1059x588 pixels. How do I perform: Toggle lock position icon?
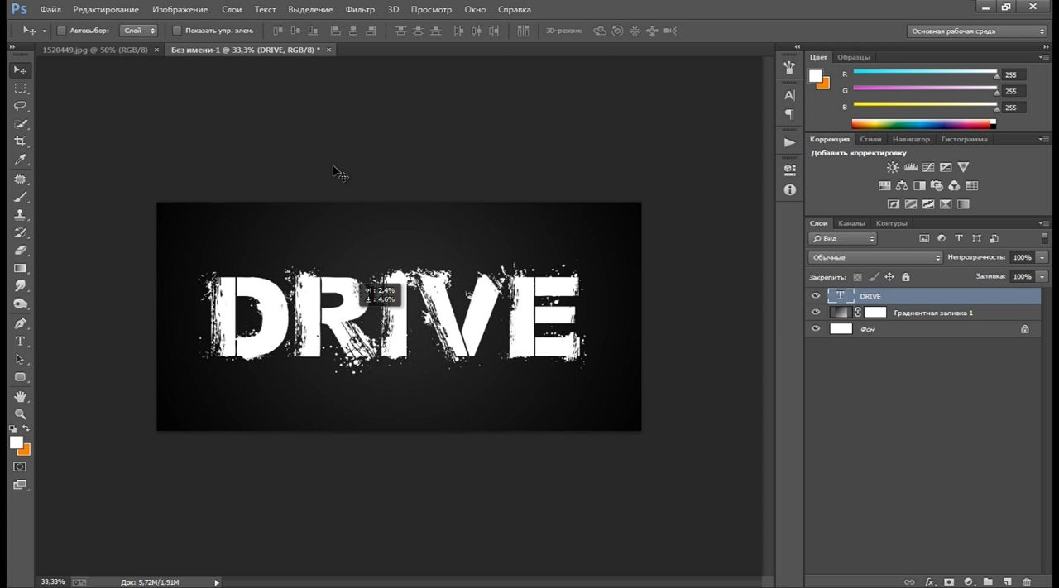coord(889,277)
